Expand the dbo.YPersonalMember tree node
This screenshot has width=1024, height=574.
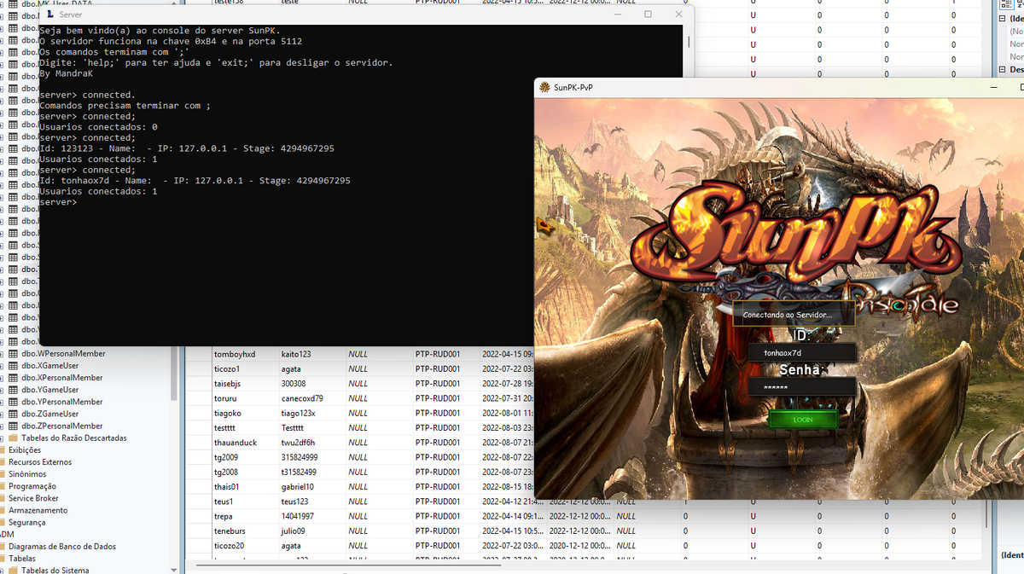(x=3, y=402)
